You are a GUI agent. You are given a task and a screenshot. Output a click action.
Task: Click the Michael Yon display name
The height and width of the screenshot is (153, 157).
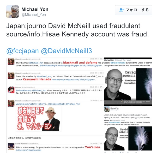[35, 9]
